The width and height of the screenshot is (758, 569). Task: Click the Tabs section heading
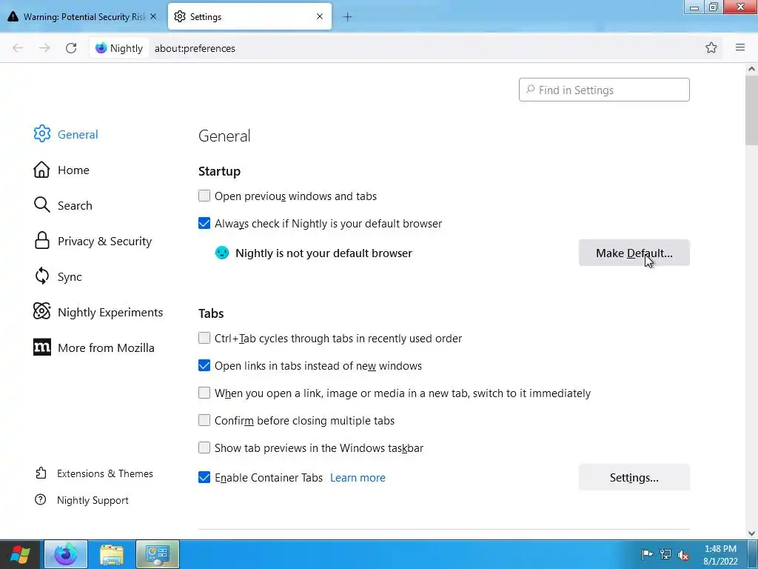click(x=211, y=313)
